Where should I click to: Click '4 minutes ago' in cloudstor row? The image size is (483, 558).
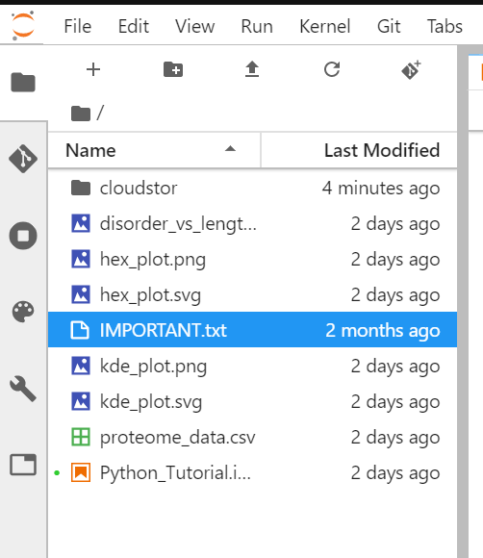click(381, 188)
